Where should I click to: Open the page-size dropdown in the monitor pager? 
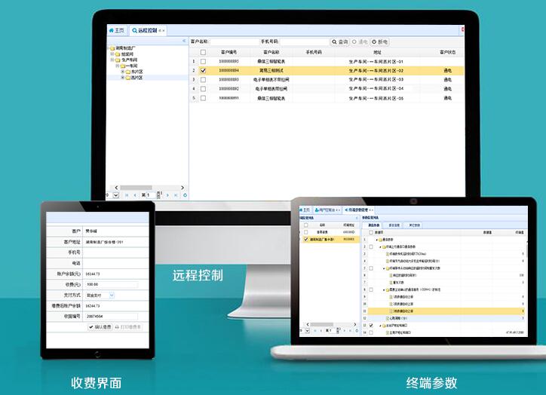click(116, 195)
